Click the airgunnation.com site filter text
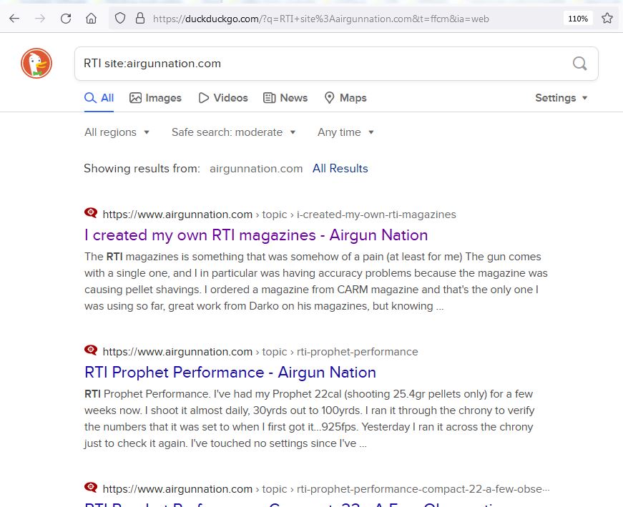This screenshot has width=623, height=507. (x=256, y=169)
